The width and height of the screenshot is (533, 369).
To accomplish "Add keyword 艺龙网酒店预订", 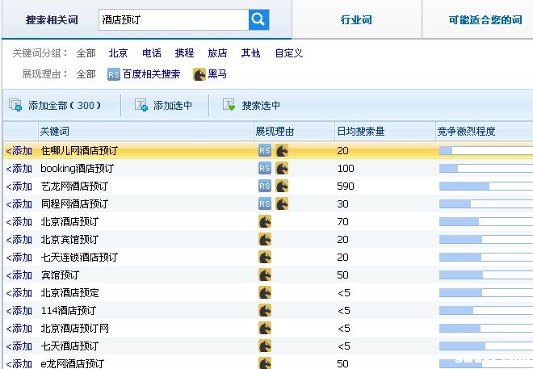I will (x=19, y=187).
